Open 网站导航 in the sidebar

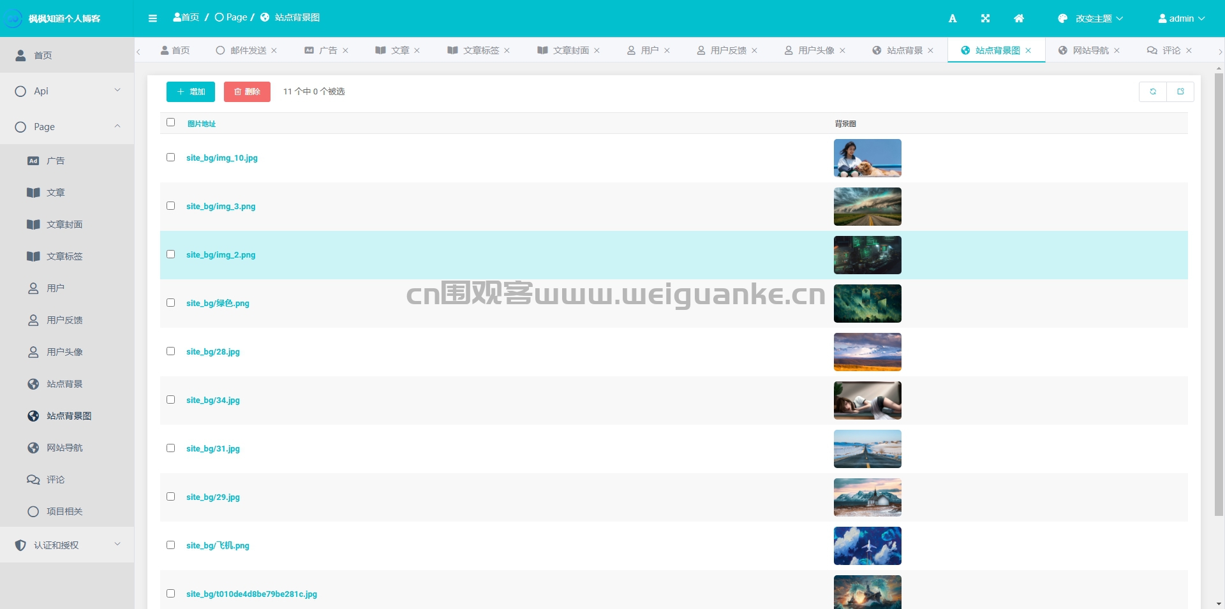(67, 448)
